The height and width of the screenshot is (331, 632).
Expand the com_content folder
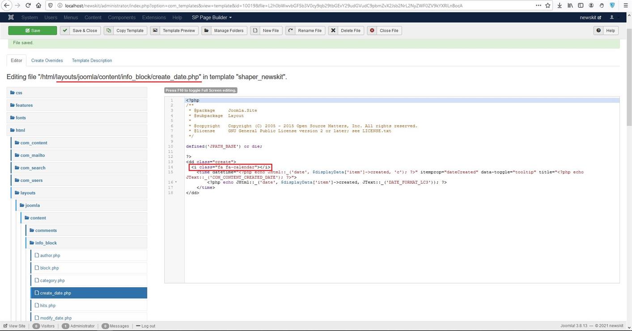34,143
